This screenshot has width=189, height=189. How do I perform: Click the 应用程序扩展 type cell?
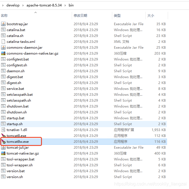[124, 130]
